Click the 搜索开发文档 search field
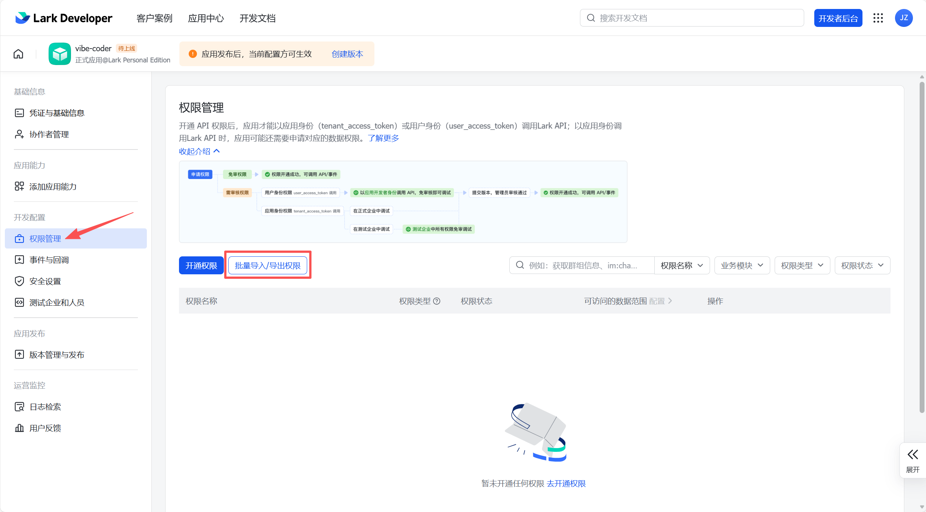The image size is (926, 512). (691, 18)
